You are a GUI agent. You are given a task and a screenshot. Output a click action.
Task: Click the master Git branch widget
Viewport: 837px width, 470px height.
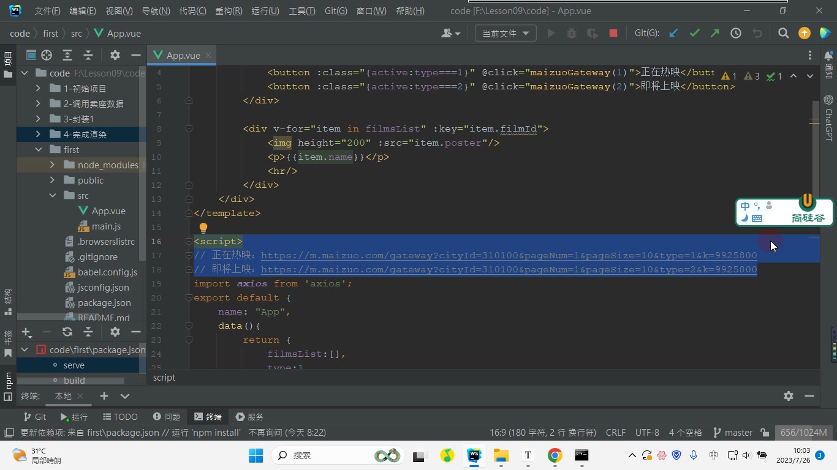click(733, 433)
